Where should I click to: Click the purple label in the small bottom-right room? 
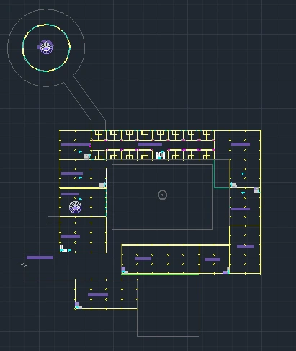point(212,259)
